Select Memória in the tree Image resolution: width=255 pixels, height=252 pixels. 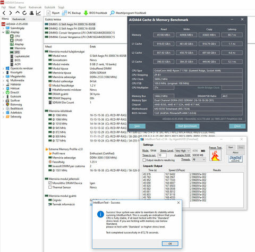(18, 48)
